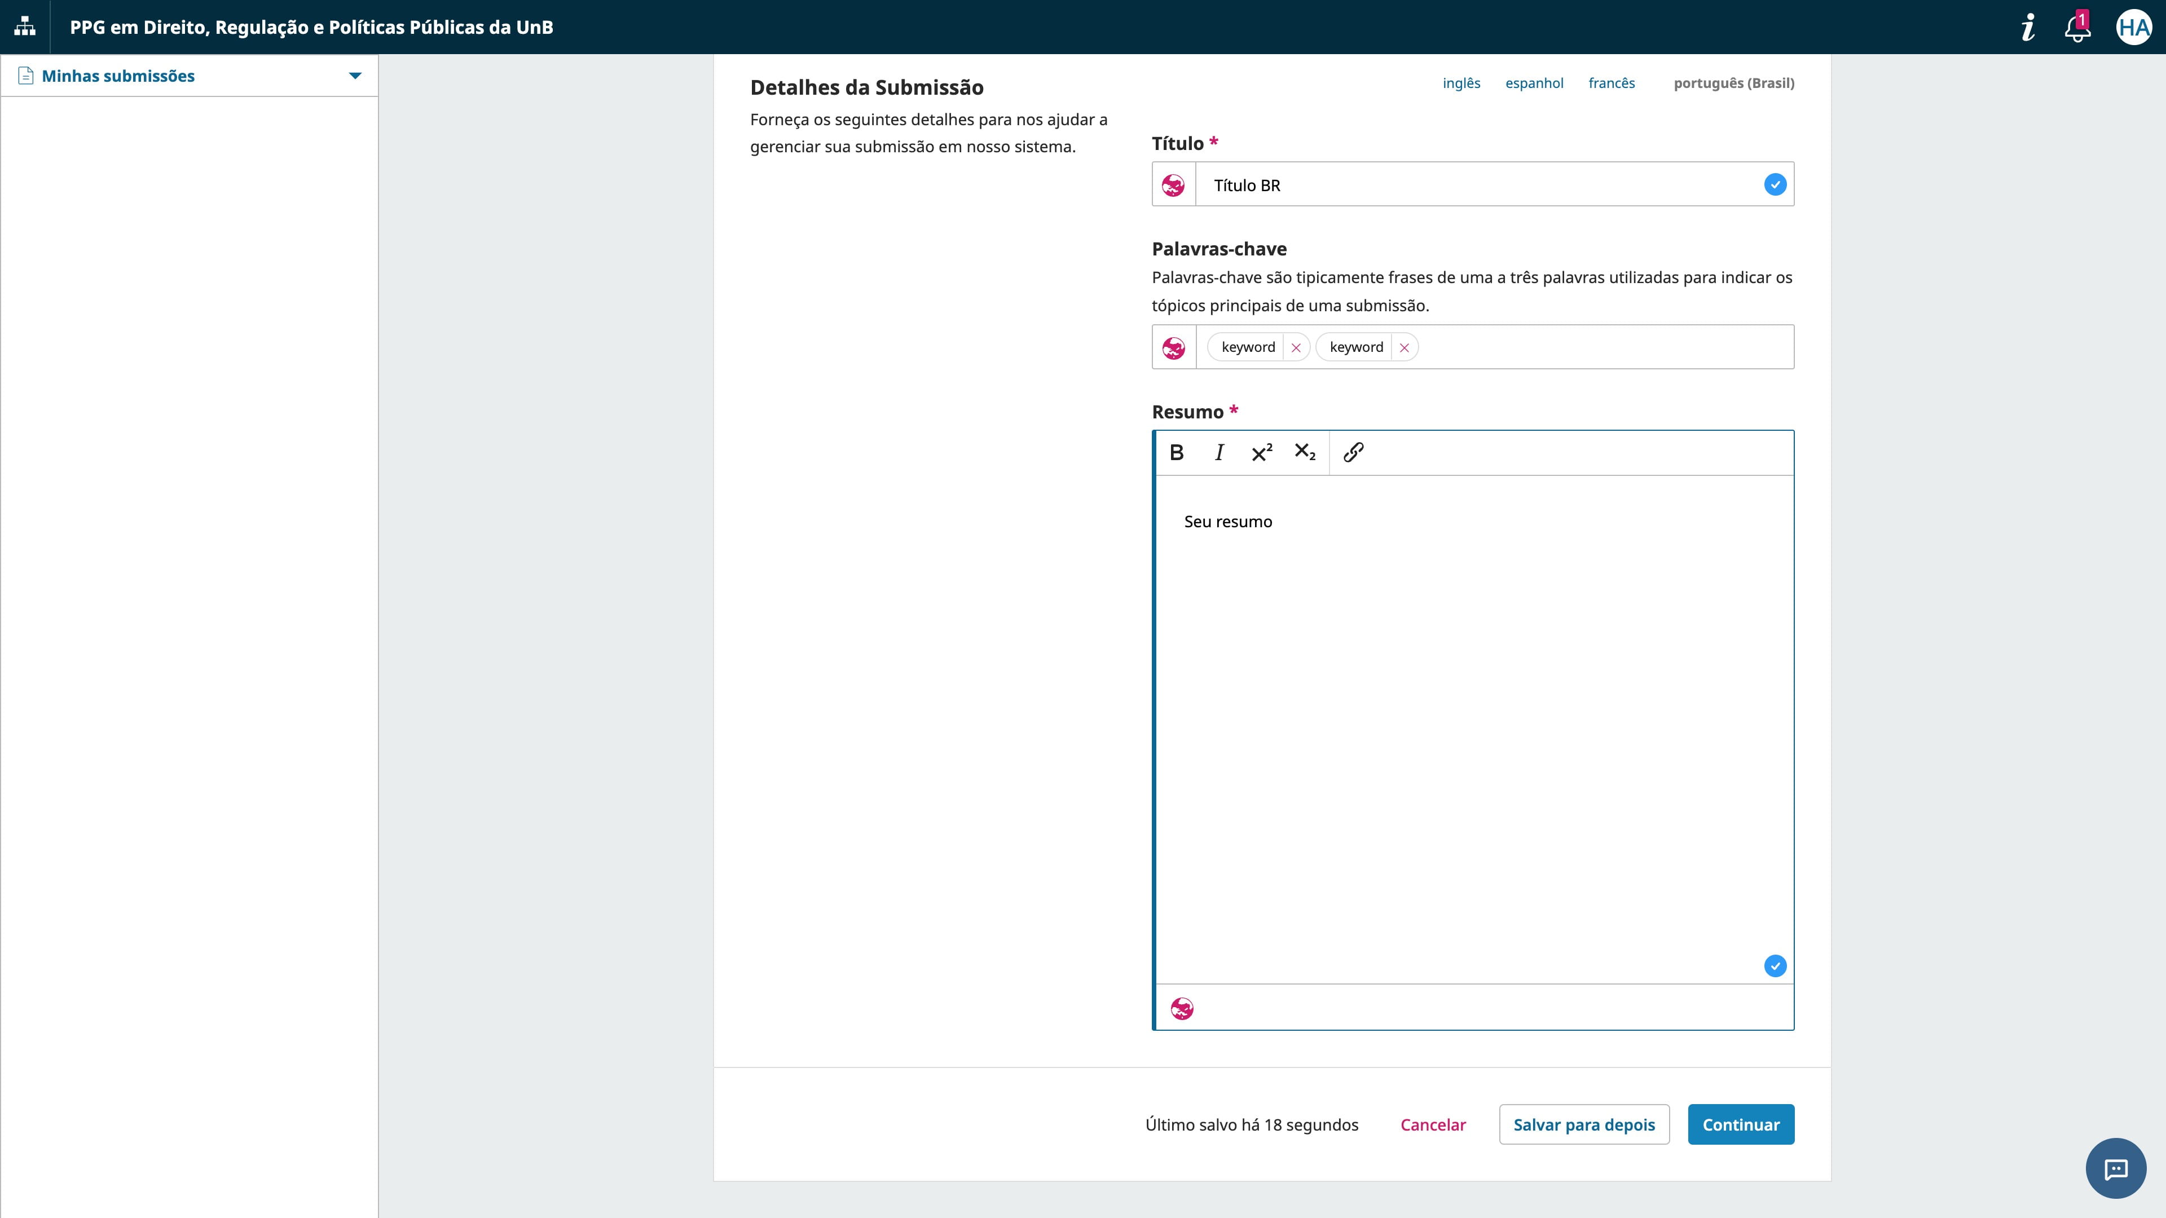Expand the Minhas submissões dropdown
Viewport: 2166px width, 1218px height.
click(x=355, y=77)
